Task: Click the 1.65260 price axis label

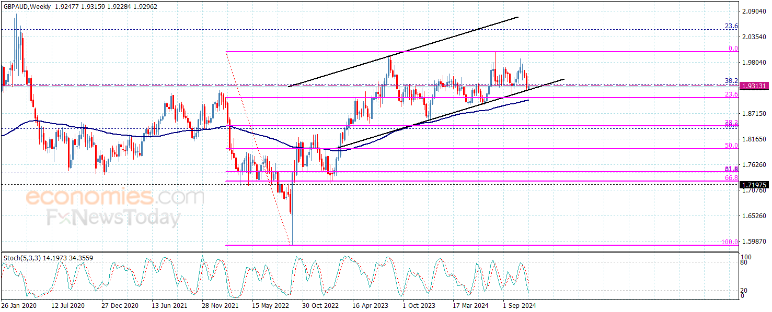Action: click(x=754, y=216)
